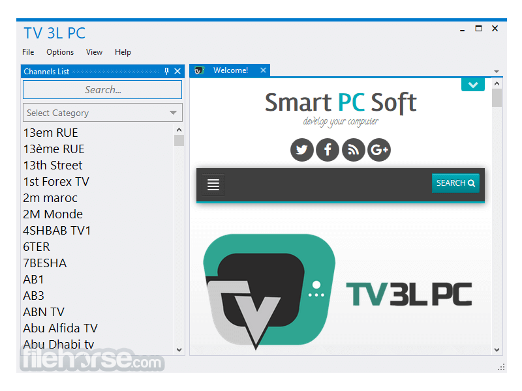The image size is (522, 391).
Task: Select channel AB1
Action: tap(33, 280)
